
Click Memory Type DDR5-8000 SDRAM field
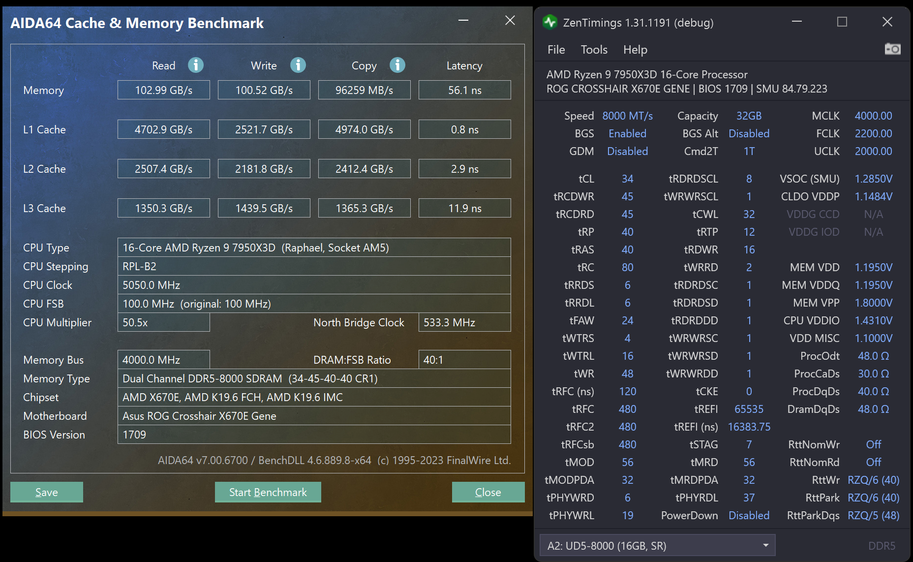tap(314, 378)
